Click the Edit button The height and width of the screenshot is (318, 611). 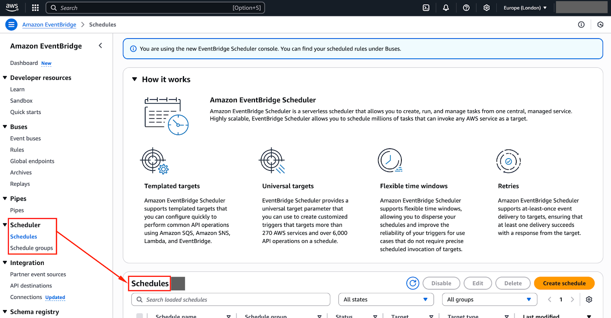tap(478, 283)
